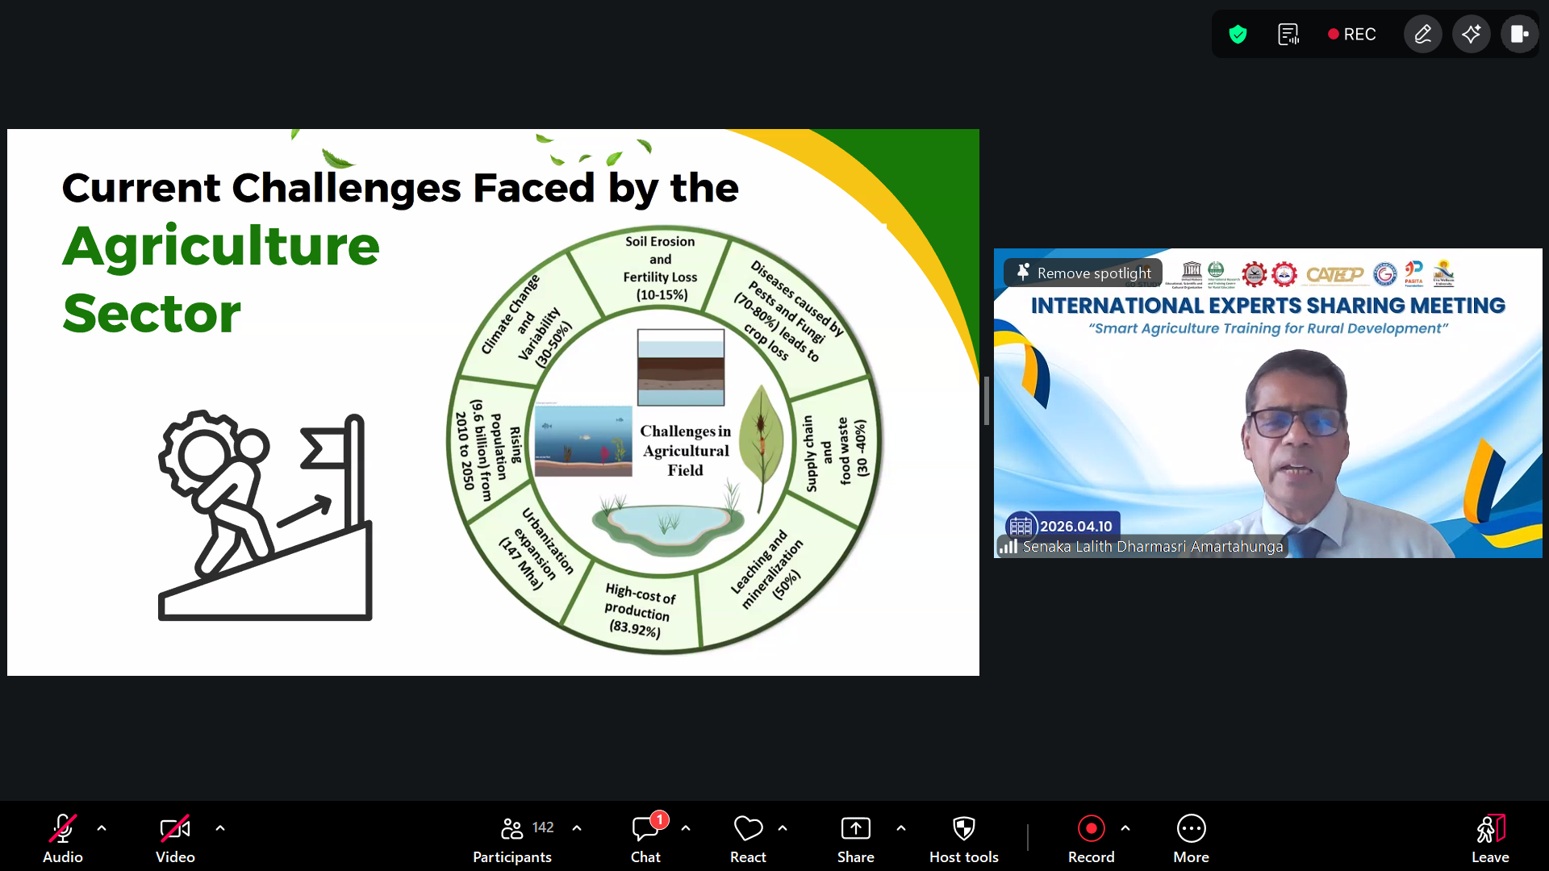Open the meeting notes transcript icon

click(x=1288, y=35)
